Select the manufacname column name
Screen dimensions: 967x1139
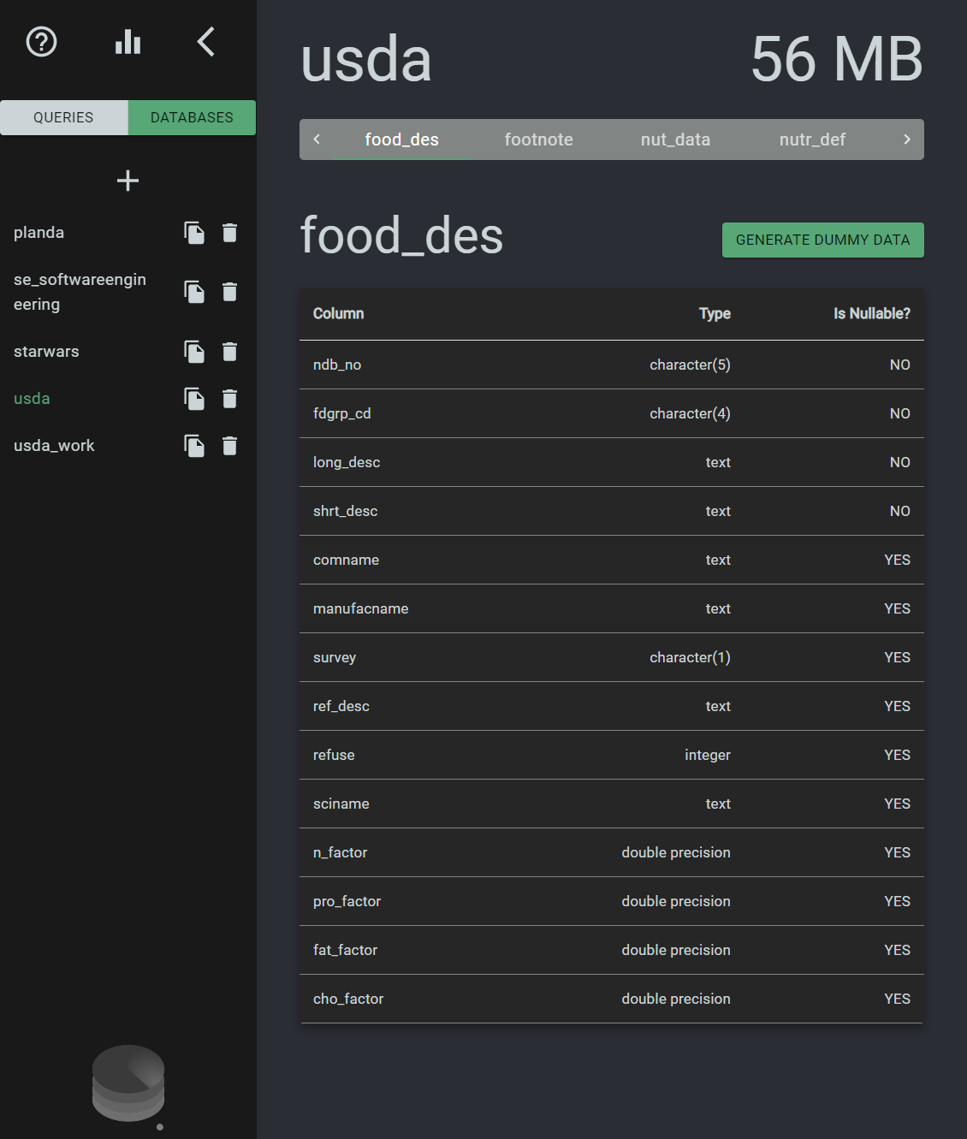click(361, 608)
